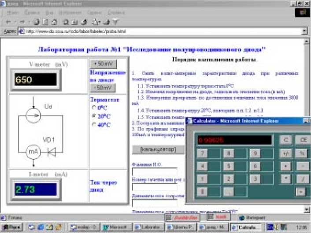
Task: Open the Избранное menu
Action: pyautogui.click(x=70, y=13)
